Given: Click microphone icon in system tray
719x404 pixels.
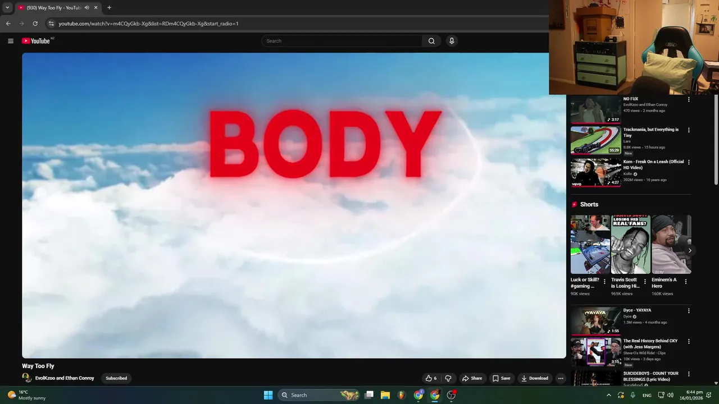Looking at the screenshot, I should (633, 395).
